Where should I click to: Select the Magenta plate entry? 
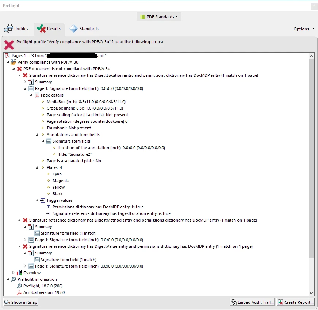pyautogui.click(x=61, y=181)
